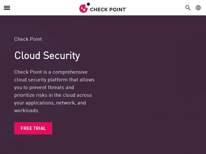
Task: Click 'your applications, network, and' text
Action: (50, 103)
